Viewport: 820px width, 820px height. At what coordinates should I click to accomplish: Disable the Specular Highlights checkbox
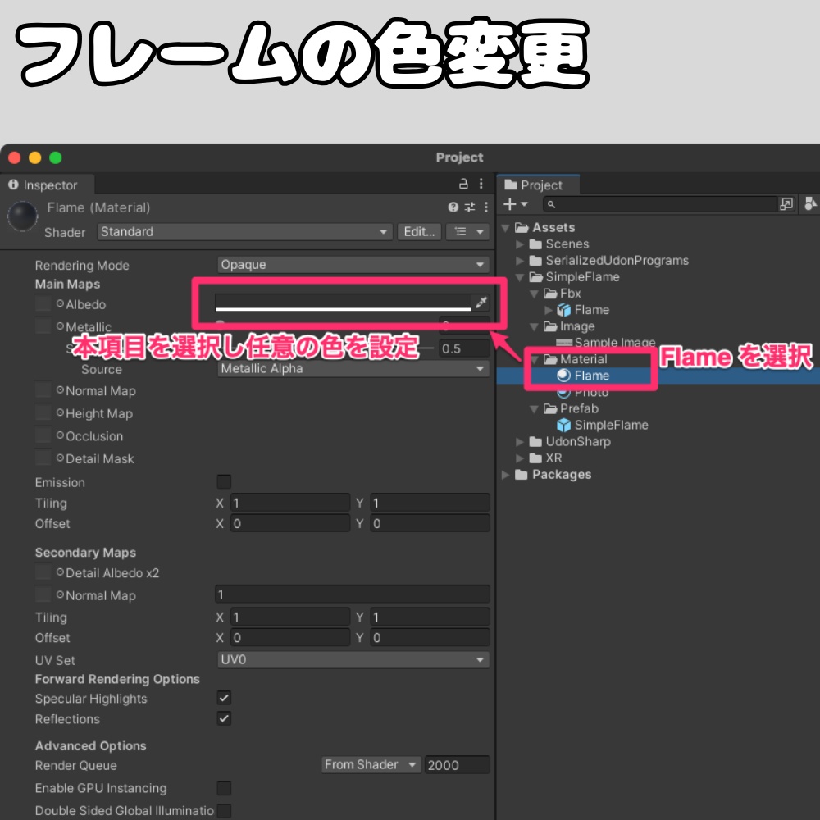point(222,698)
